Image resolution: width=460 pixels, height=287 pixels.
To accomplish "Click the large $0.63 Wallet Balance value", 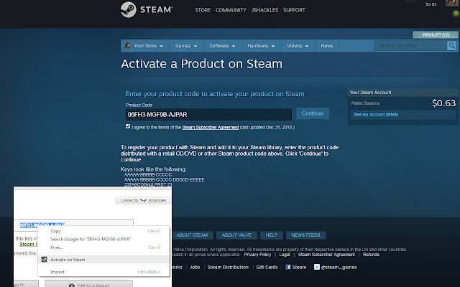I will [443, 103].
